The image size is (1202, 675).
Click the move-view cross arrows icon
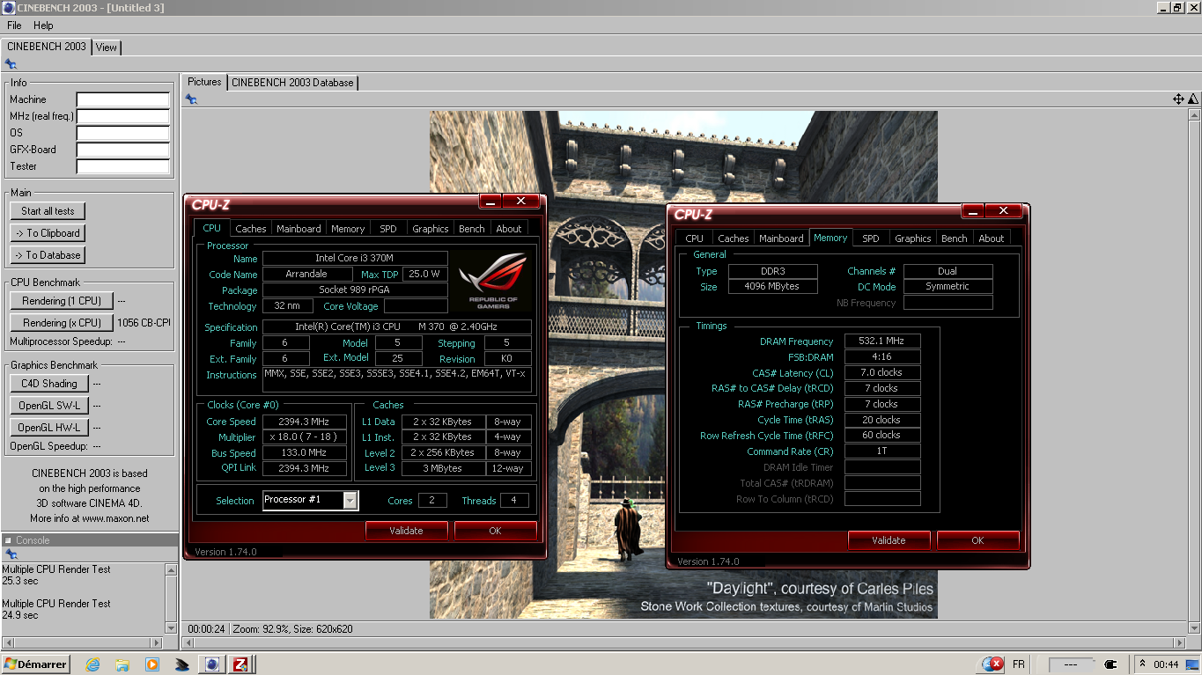point(1178,99)
